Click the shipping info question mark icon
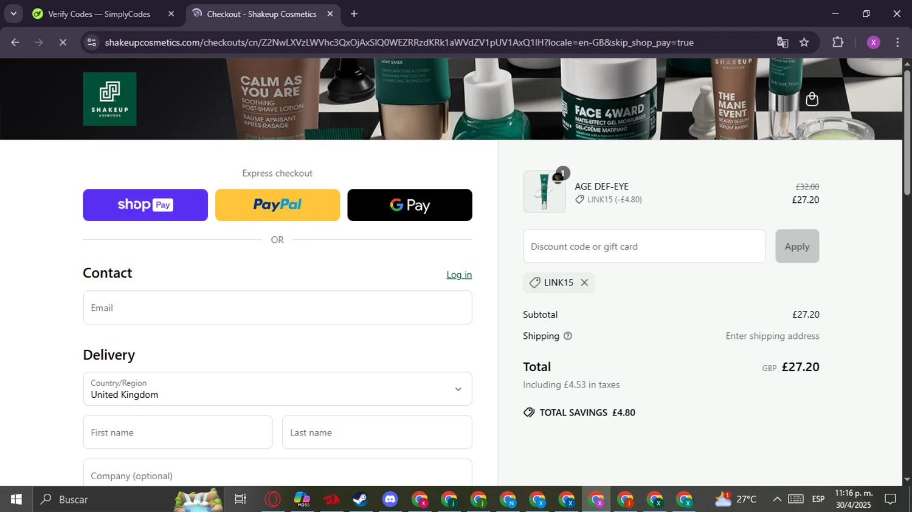Viewport: 912px width, 512px height. 568,336
